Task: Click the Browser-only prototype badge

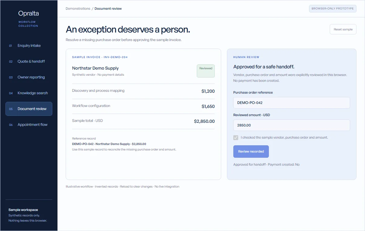Action: 333,9
